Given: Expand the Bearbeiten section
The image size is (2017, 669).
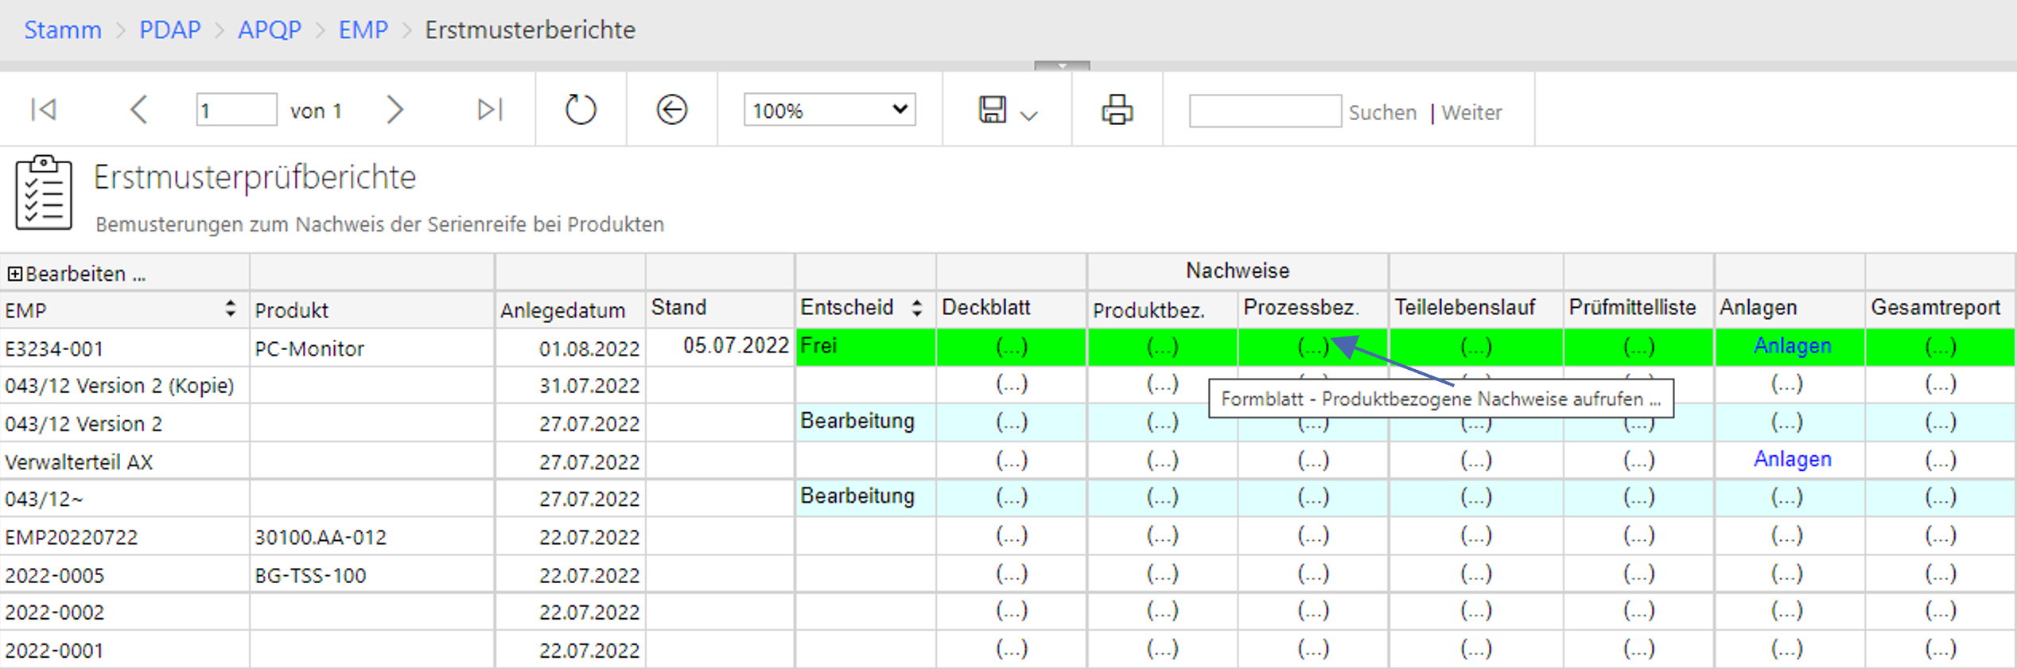Looking at the screenshot, I should pyautogui.click(x=14, y=274).
